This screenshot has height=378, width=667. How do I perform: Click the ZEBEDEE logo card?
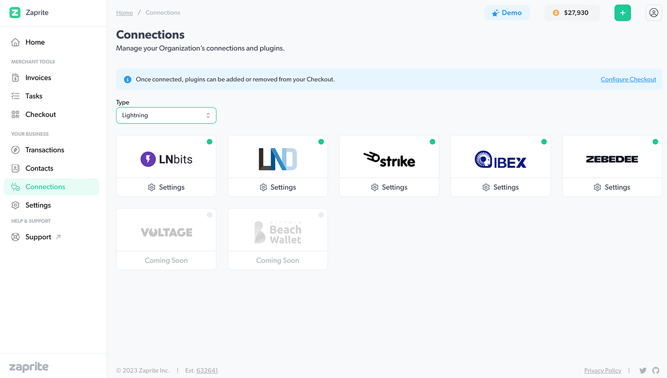(612, 159)
